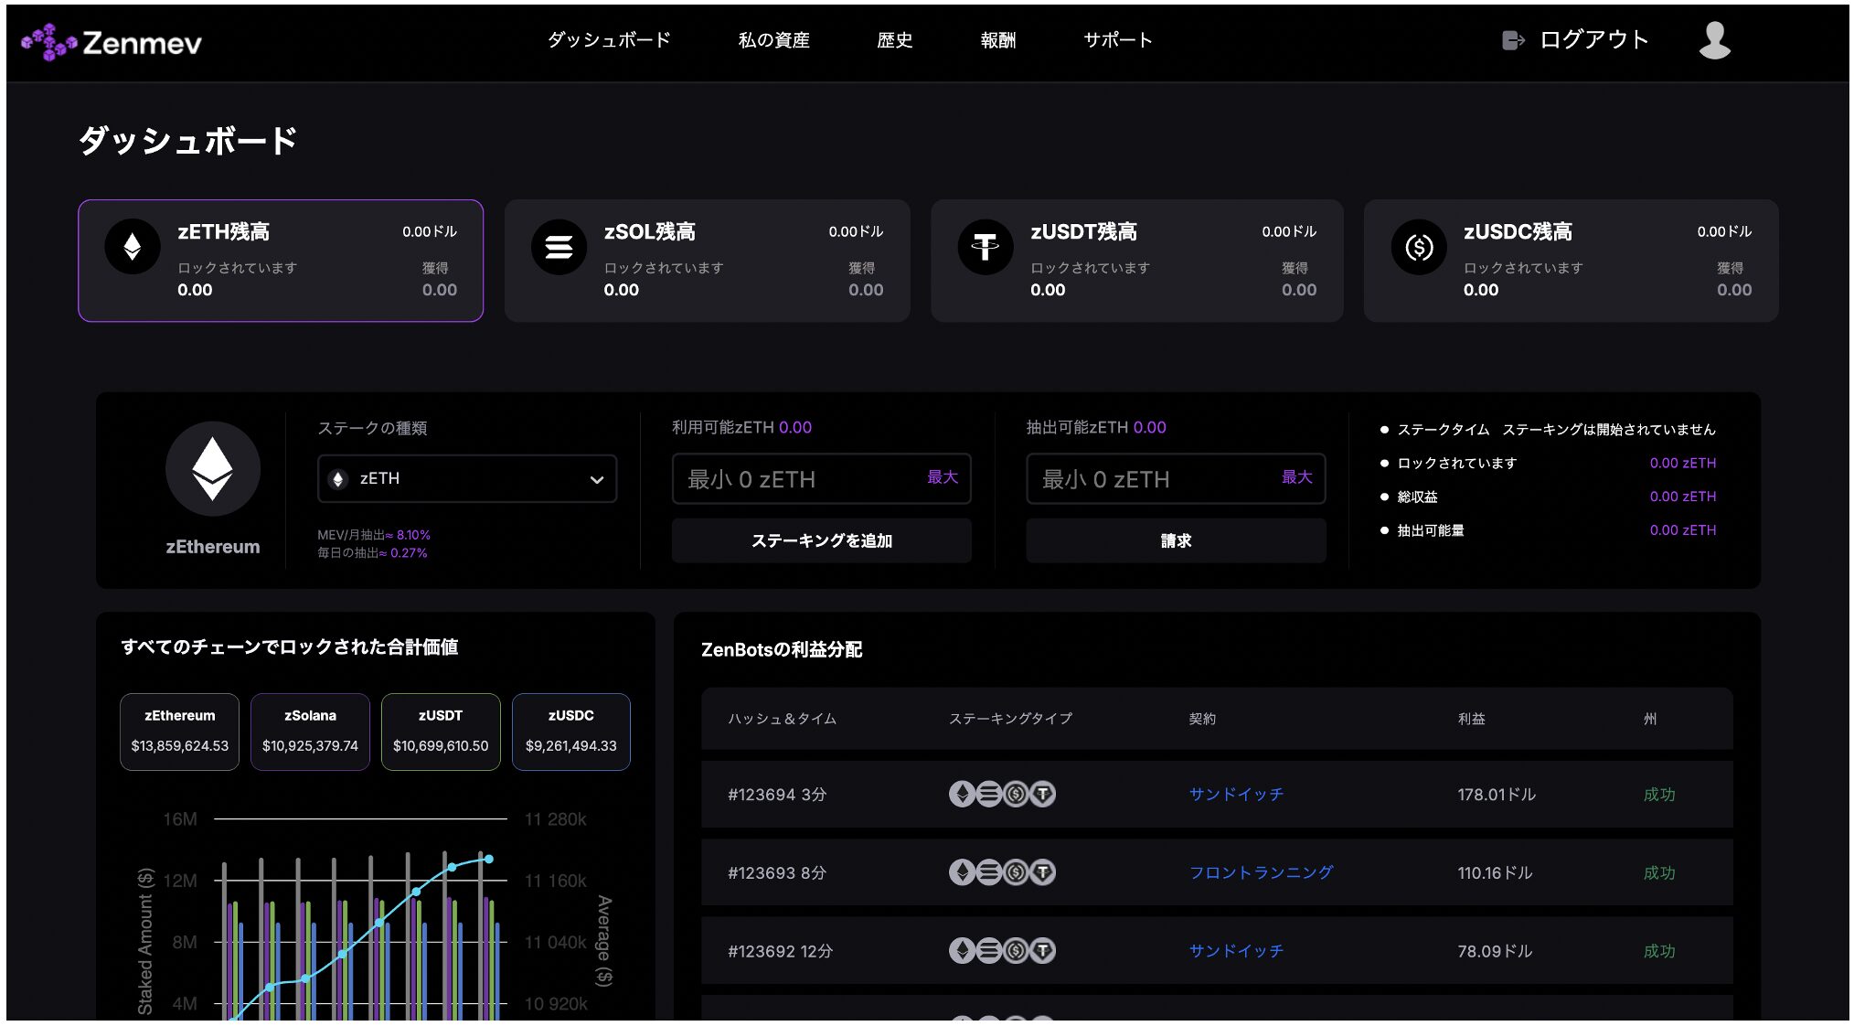This screenshot has width=1854, height=1026.
Task: Click Solana coin icon in row #123694
Action: [988, 794]
